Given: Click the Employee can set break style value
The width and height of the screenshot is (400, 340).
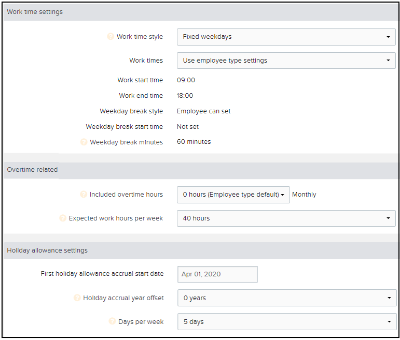Looking at the screenshot, I should click(x=203, y=111).
